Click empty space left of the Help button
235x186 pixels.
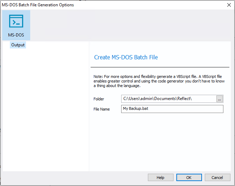pyautogui.click(x=75, y=178)
